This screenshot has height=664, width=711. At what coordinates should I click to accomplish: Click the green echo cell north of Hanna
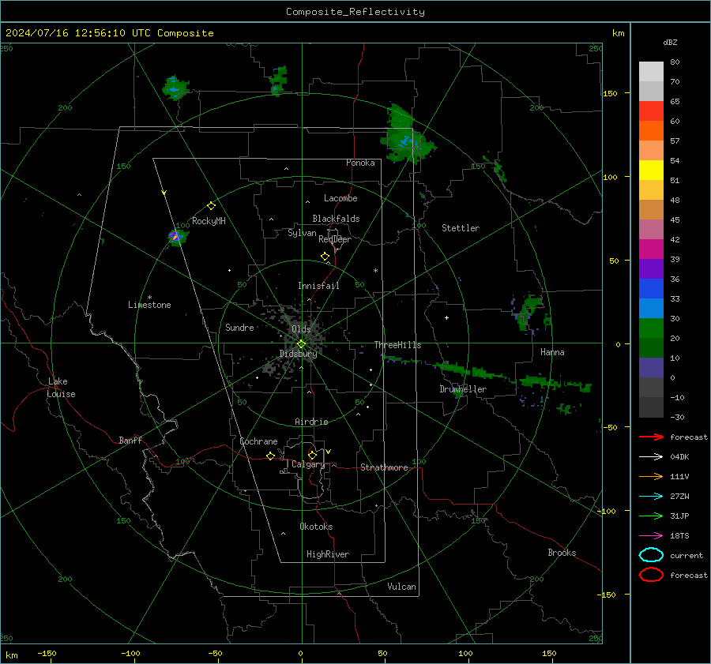coord(529,312)
